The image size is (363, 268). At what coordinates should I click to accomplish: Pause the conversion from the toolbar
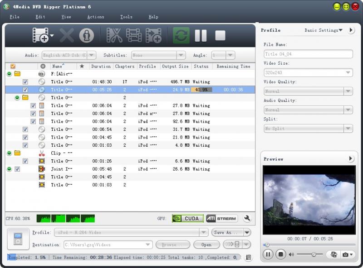click(201, 35)
